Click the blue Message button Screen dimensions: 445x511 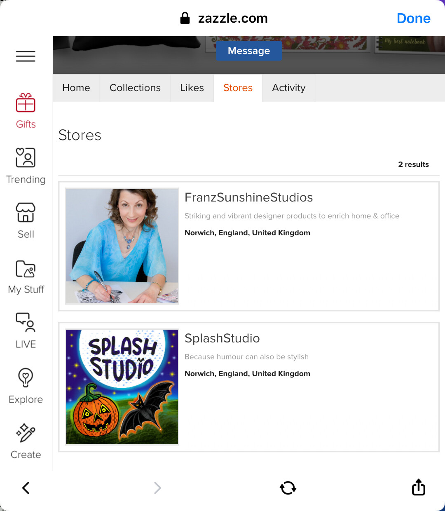coord(249,51)
